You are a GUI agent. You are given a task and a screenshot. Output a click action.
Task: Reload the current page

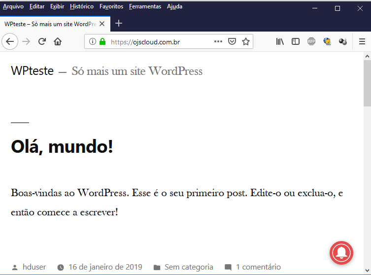click(x=42, y=42)
